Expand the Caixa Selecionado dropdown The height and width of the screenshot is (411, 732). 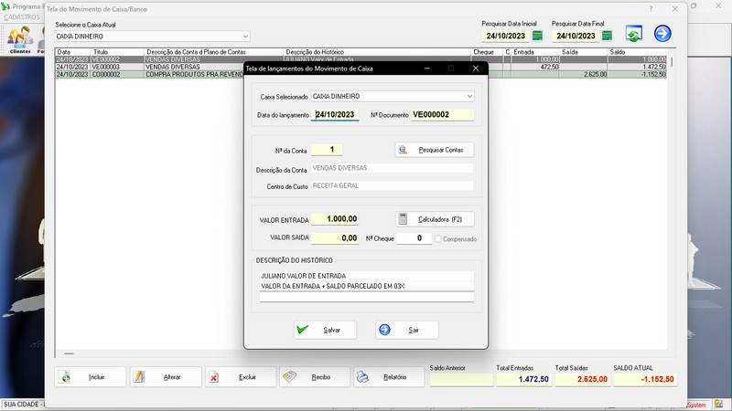469,96
